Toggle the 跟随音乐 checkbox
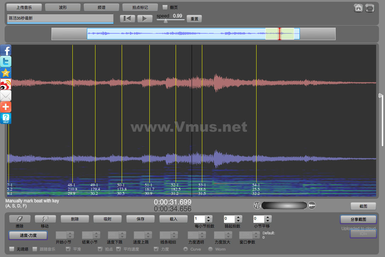 [x=35, y=249]
